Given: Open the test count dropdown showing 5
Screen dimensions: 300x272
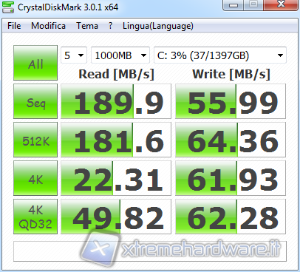Looking at the screenshot, I should (x=74, y=55).
